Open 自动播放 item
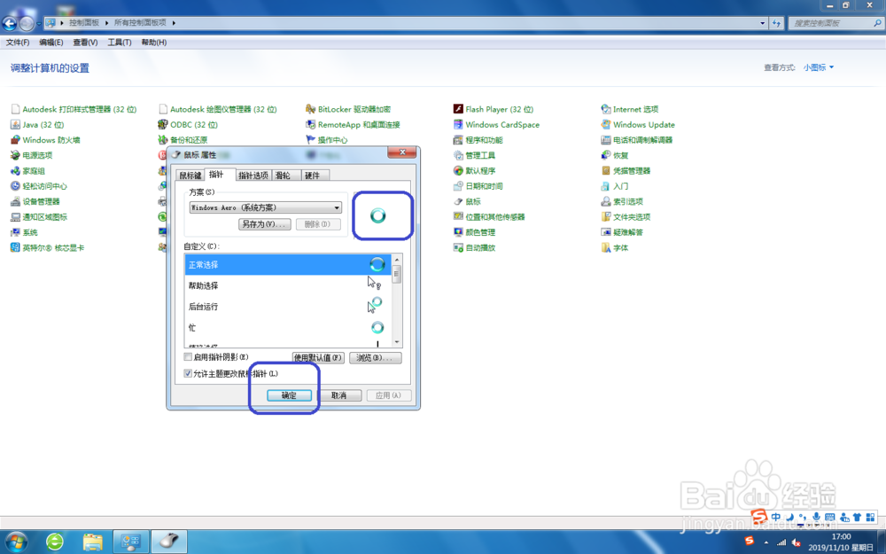 pyautogui.click(x=475, y=247)
